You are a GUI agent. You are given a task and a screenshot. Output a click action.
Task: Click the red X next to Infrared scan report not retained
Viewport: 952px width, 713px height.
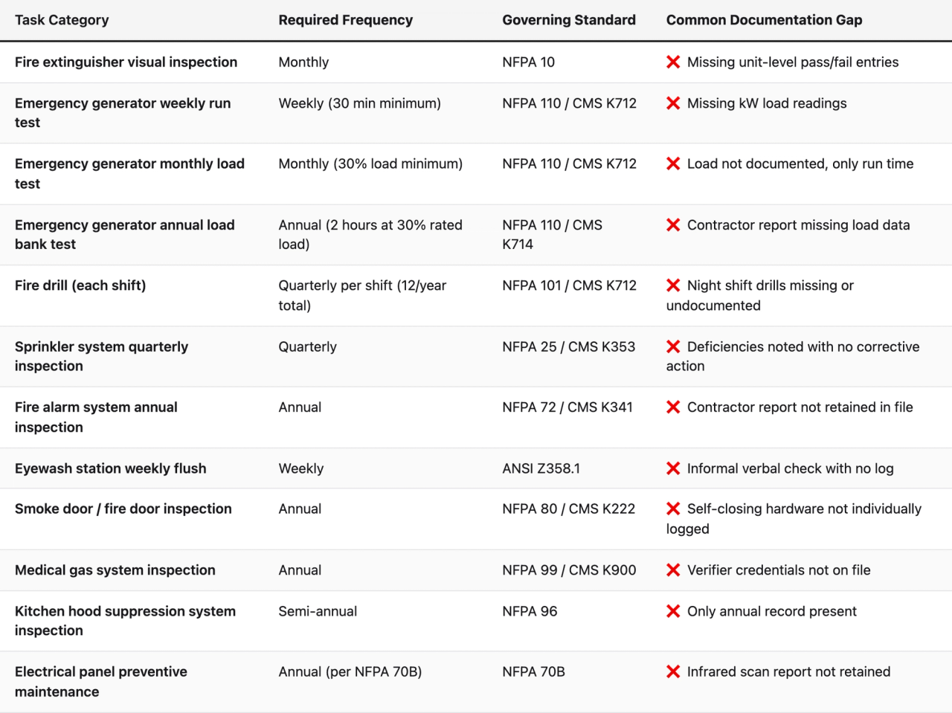click(x=673, y=672)
